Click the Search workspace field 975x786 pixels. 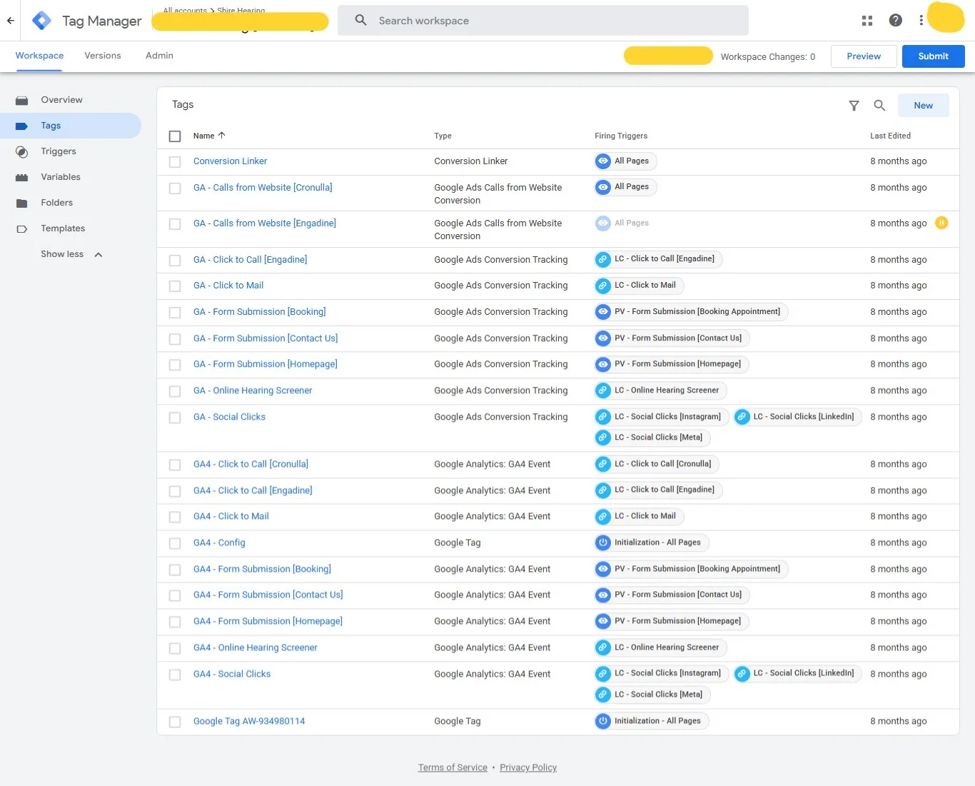pos(543,21)
